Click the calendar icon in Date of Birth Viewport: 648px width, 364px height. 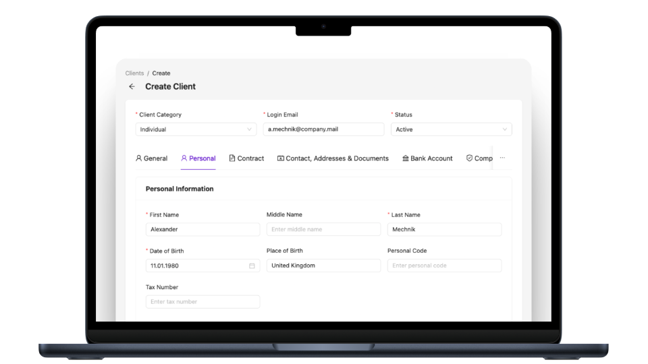[x=252, y=266]
